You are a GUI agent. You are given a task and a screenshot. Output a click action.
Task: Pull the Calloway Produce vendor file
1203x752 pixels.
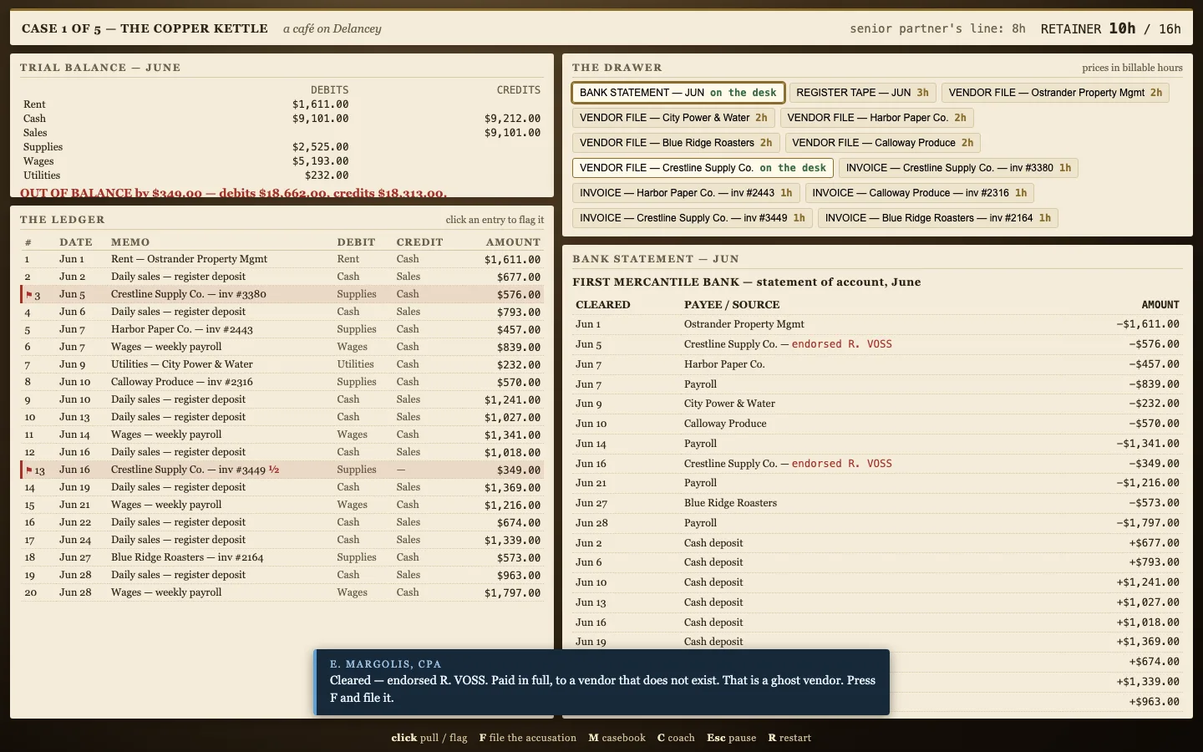(882, 143)
